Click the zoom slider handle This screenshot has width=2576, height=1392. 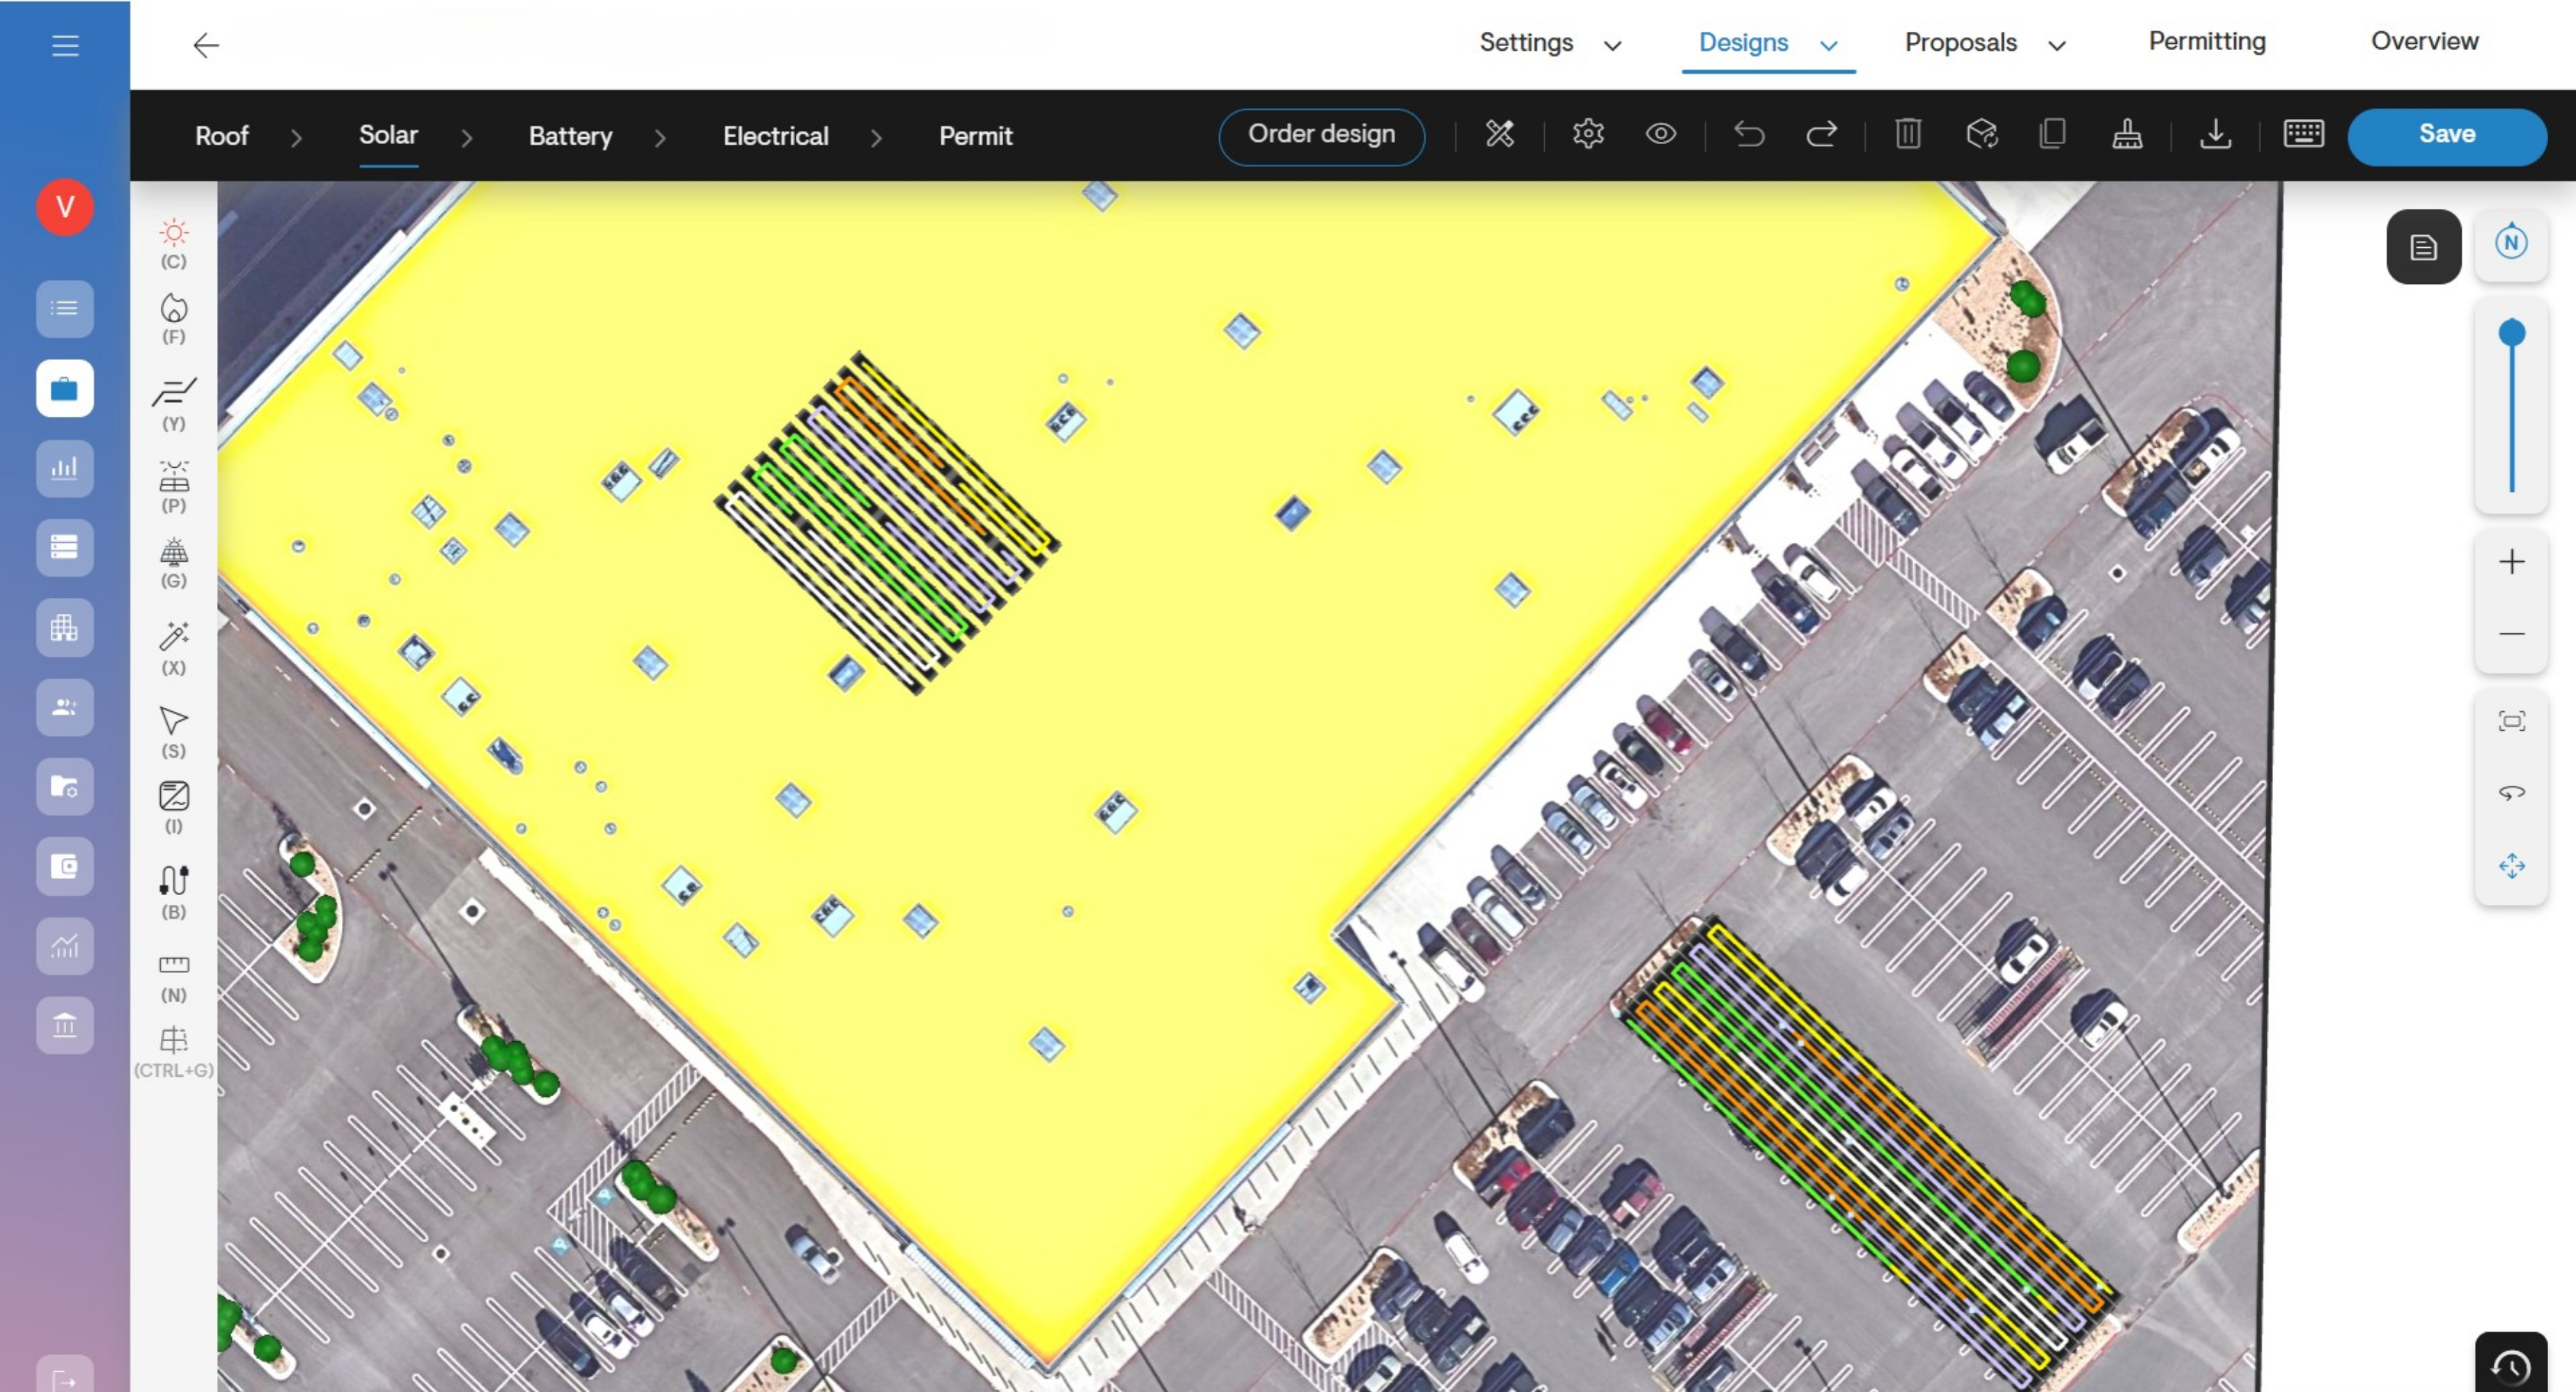[x=2511, y=333]
